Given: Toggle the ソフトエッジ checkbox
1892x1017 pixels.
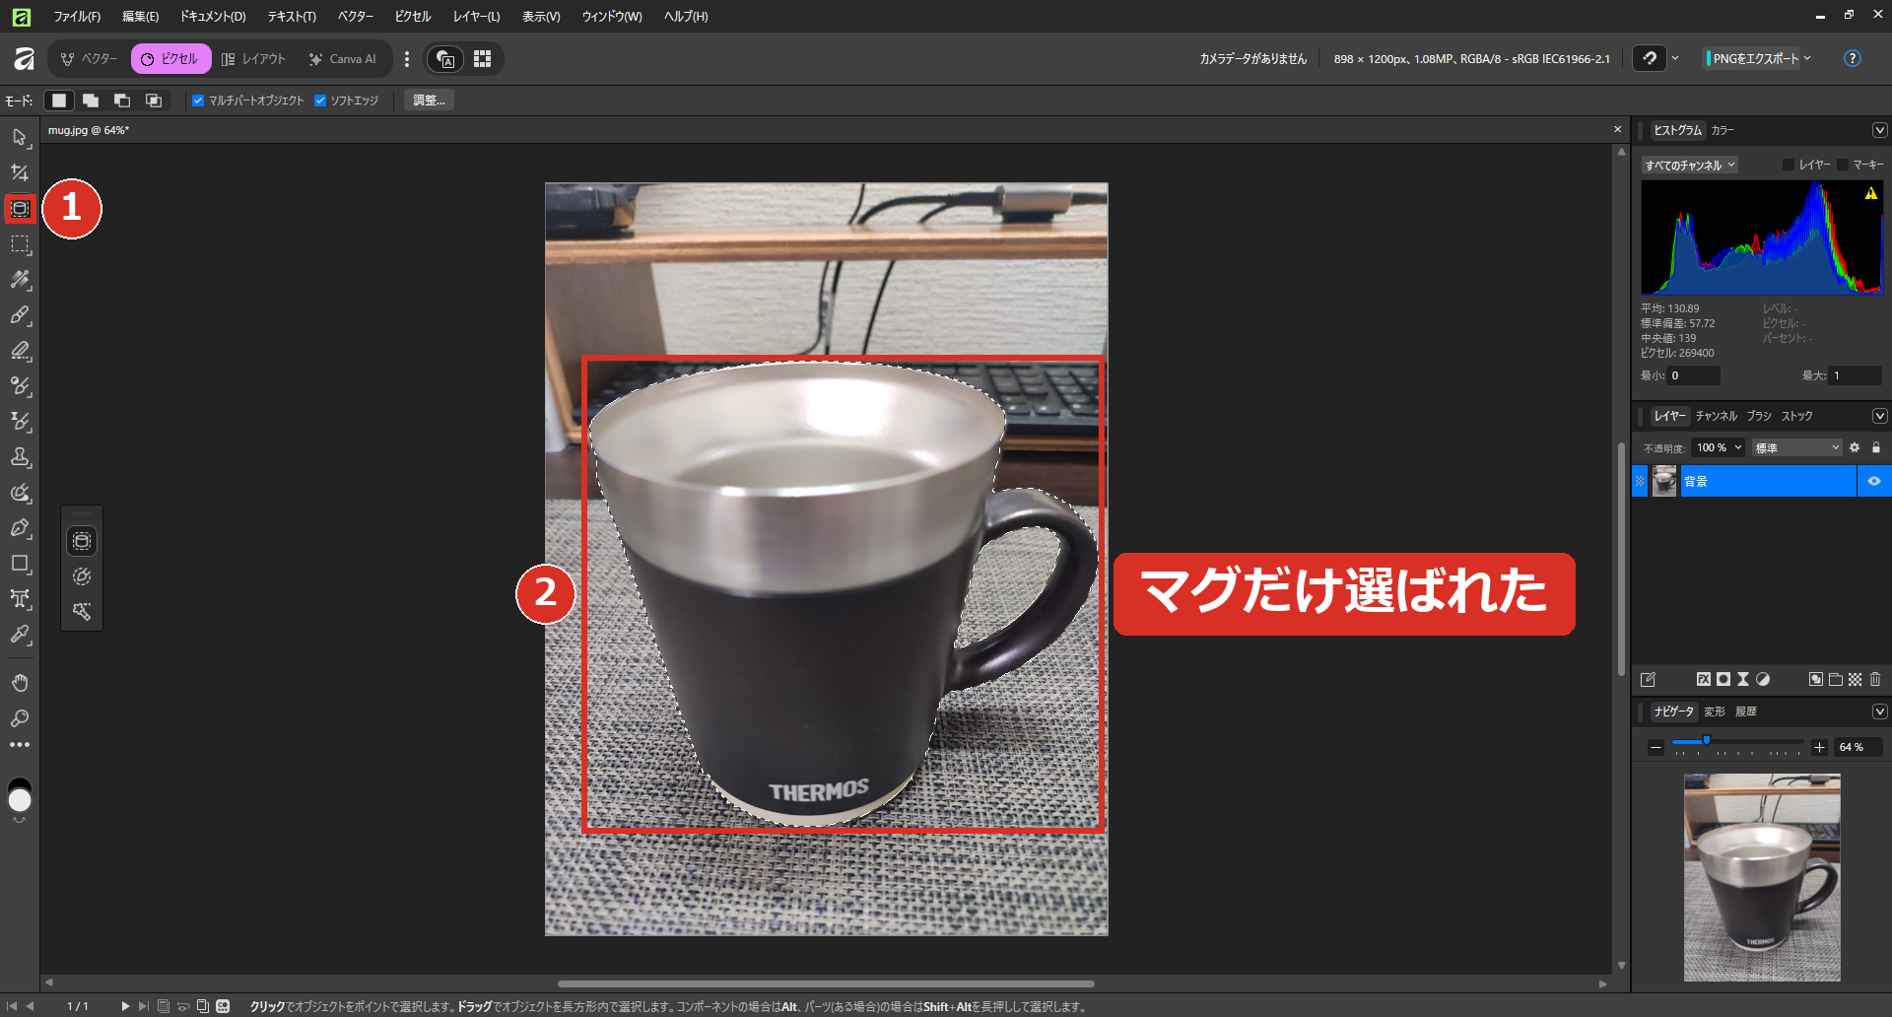Looking at the screenshot, I should point(320,101).
